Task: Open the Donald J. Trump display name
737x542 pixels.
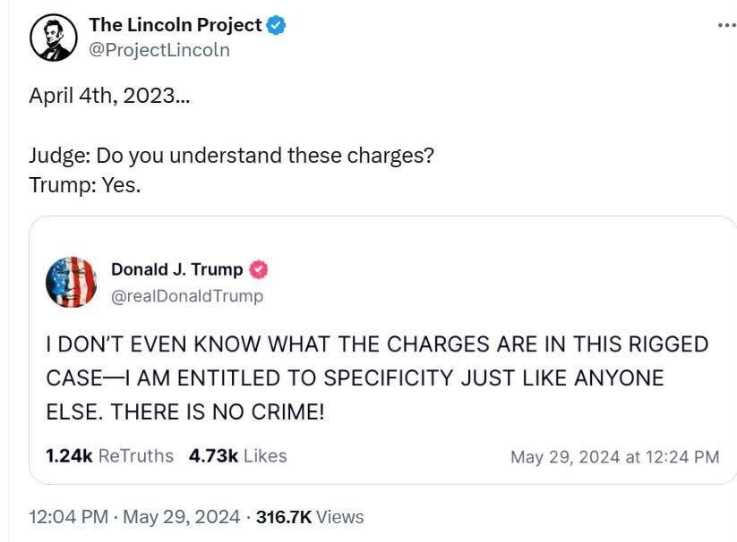Action: tap(176, 269)
